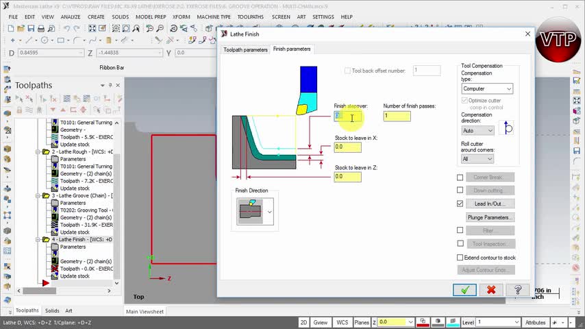Open the XFORM menu
The image size is (585, 329).
click(182, 17)
